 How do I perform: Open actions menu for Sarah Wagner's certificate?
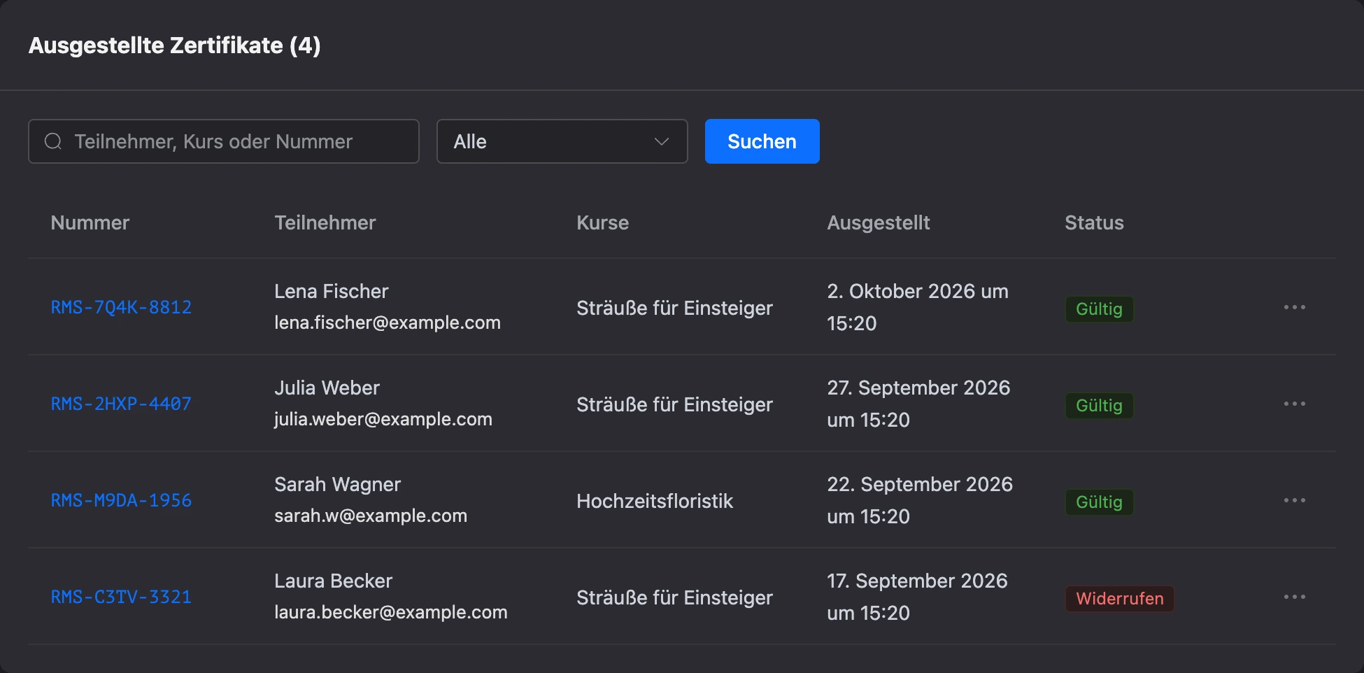click(1294, 501)
